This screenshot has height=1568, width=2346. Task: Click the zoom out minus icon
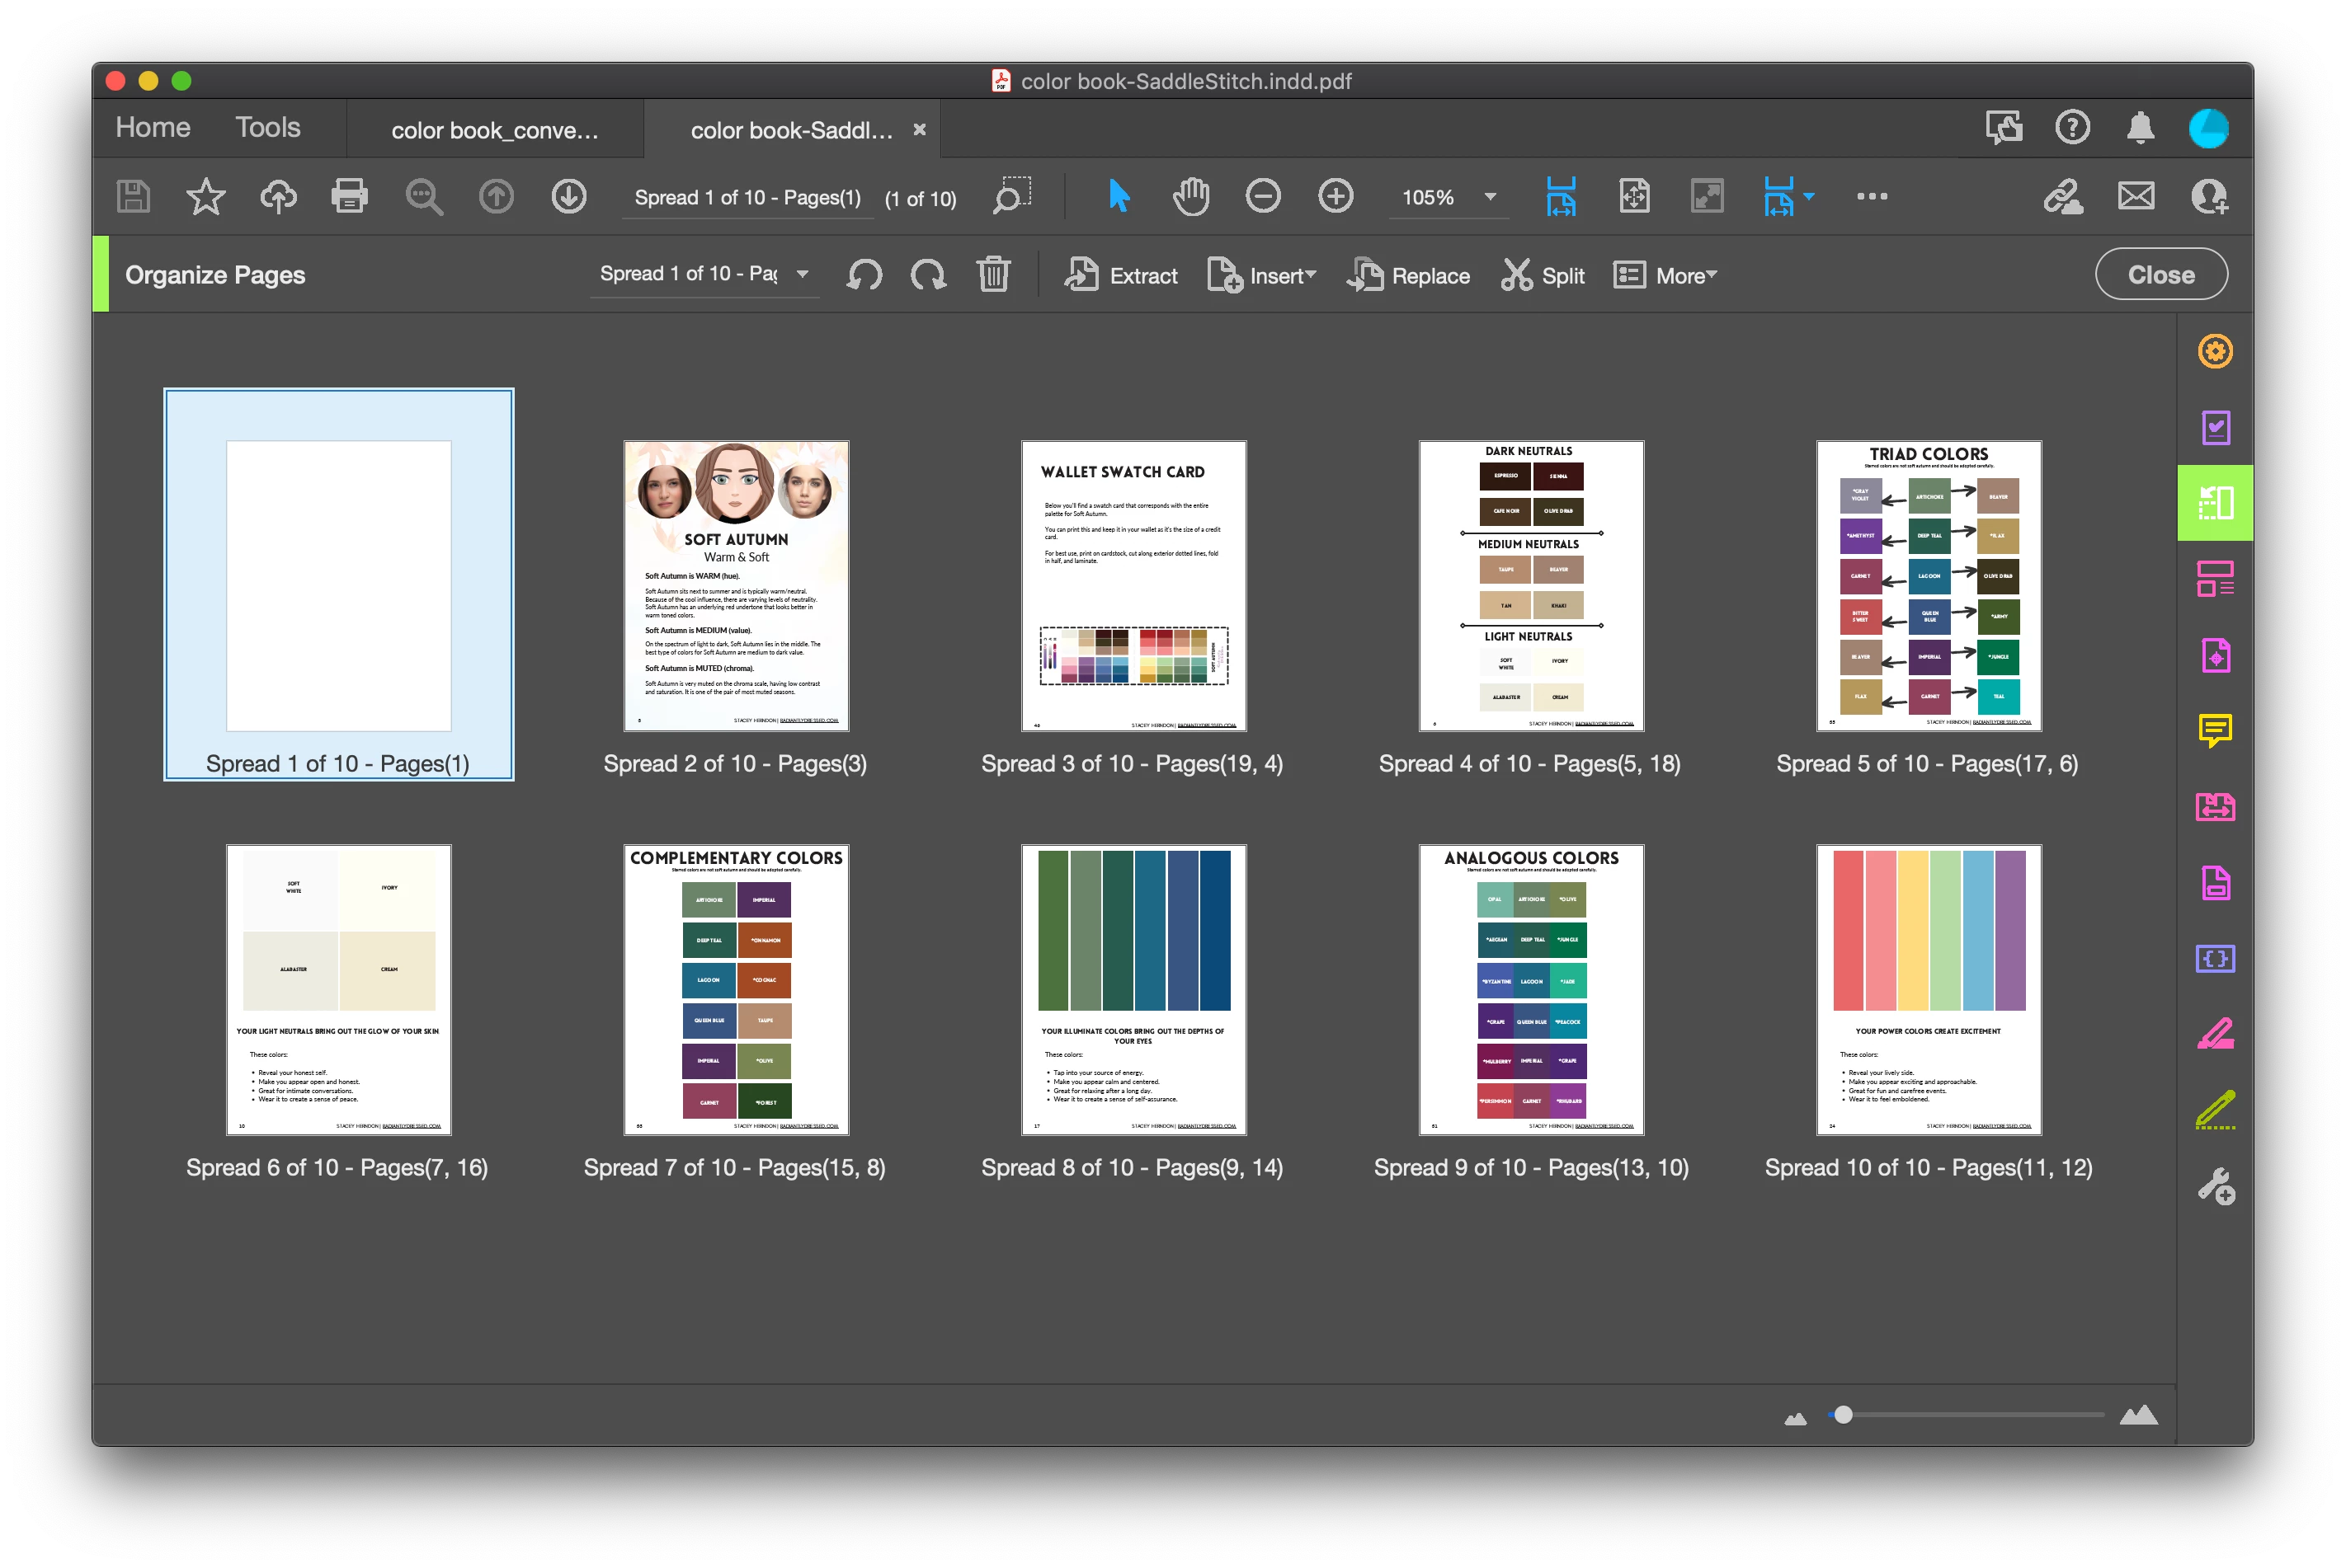1263,197
